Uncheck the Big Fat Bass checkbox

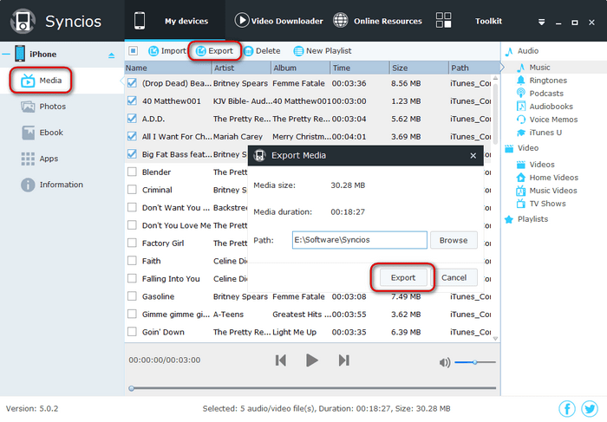[132, 154]
